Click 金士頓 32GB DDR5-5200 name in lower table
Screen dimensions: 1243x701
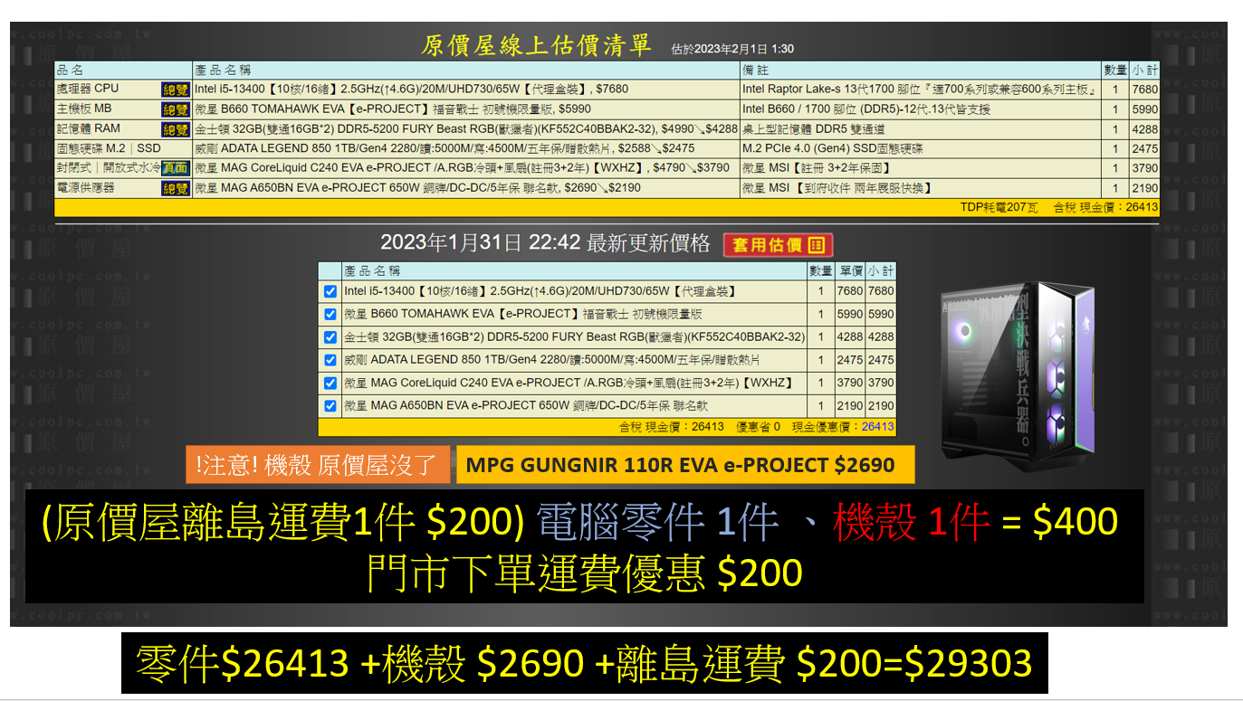574,337
